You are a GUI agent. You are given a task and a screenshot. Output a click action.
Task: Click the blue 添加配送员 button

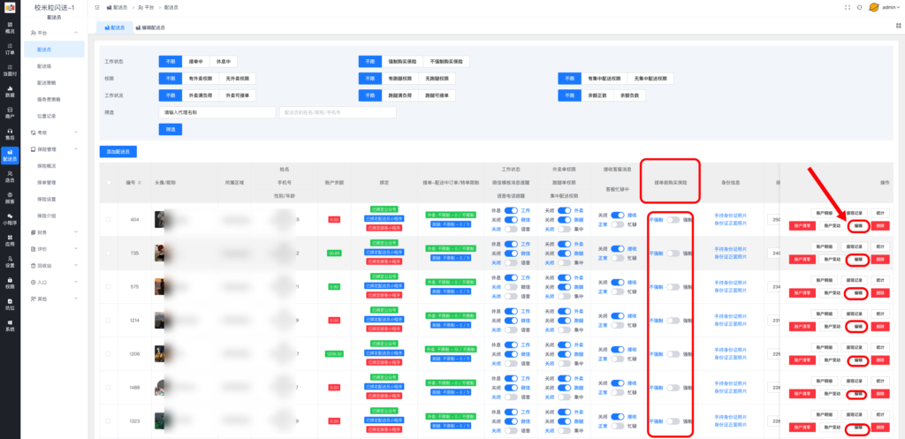pyautogui.click(x=118, y=152)
